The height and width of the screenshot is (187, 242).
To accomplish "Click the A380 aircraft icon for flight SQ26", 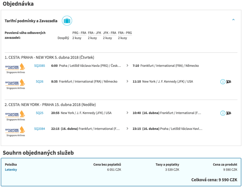I will pyautogui.click(x=229, y=82).
